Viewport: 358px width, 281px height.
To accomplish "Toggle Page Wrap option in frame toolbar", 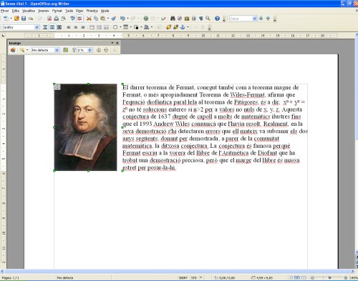I will (52, 27).
